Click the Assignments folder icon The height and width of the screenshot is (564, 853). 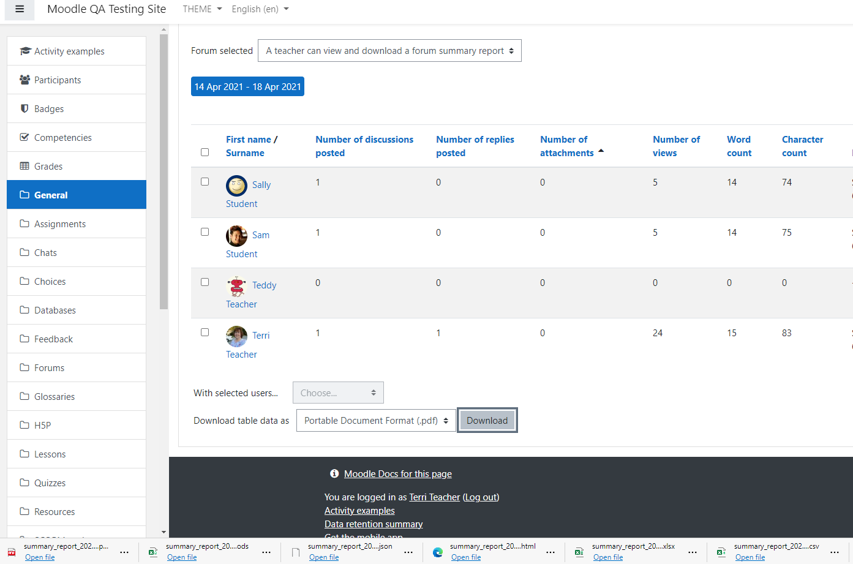[x=24, y=224]
